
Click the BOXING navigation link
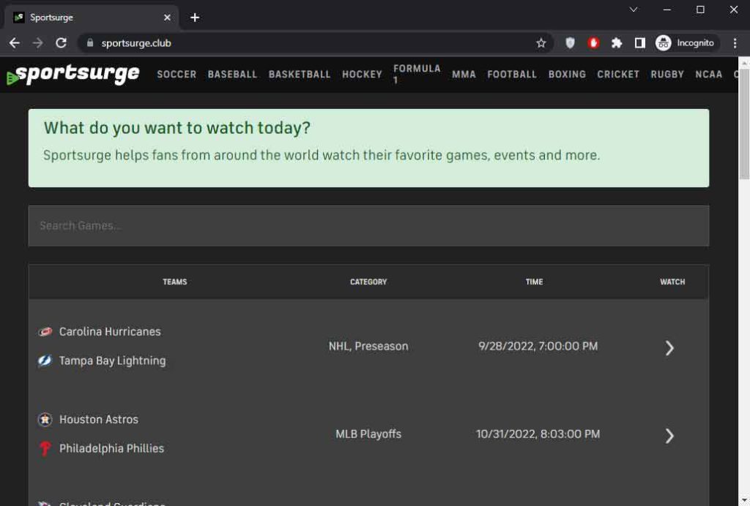[567, 74]
